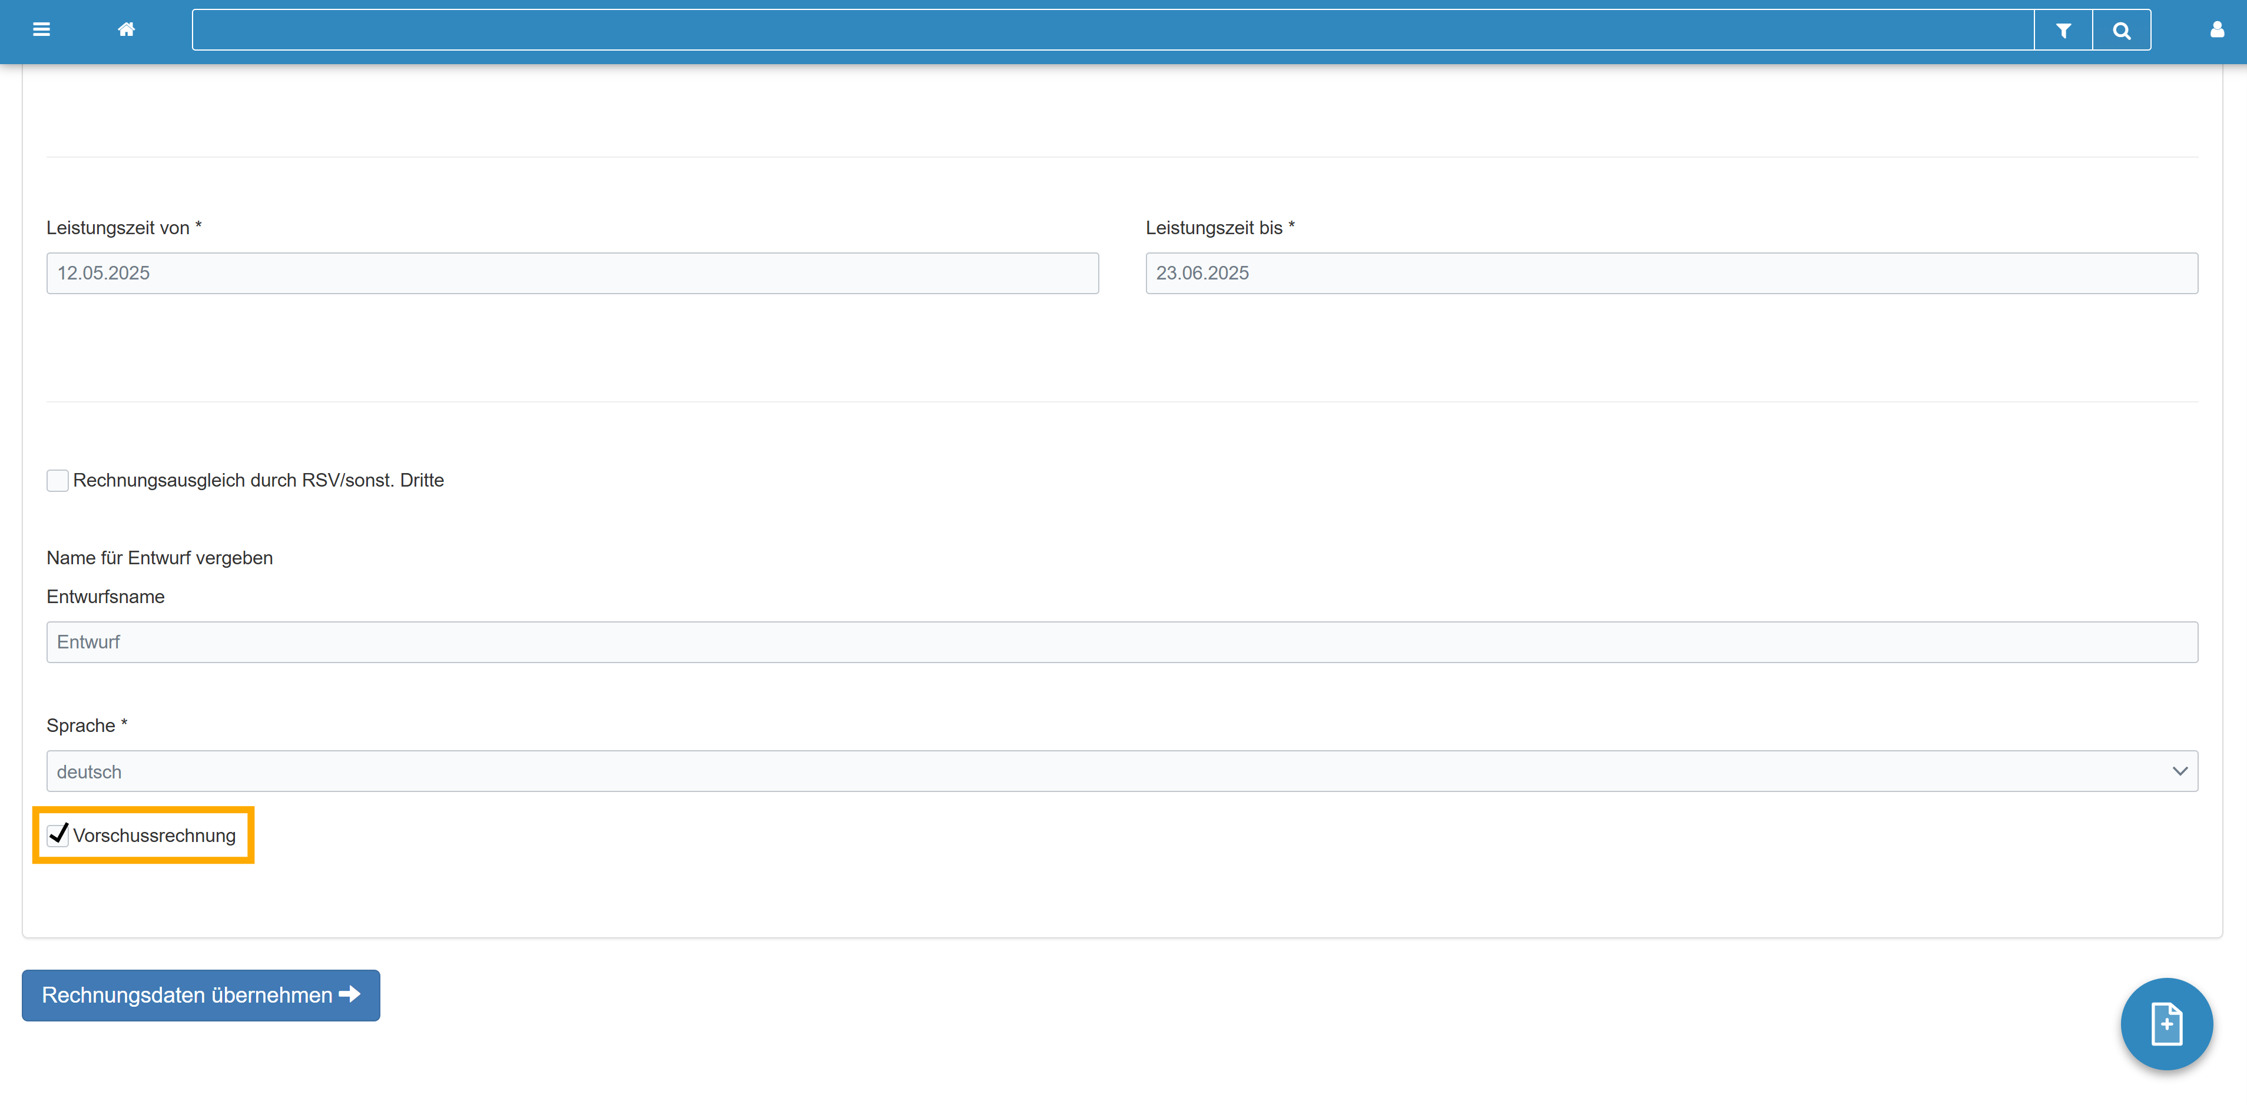Screen dimensions: 2247x1105
Task: Focus the top search input field
Action: [x=1112, y=31]
